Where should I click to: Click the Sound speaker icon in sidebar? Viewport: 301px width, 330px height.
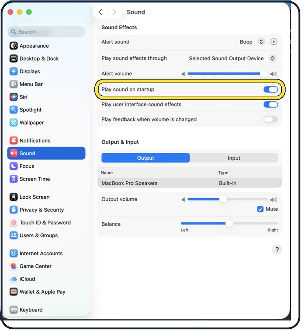(x=13, y=153)
